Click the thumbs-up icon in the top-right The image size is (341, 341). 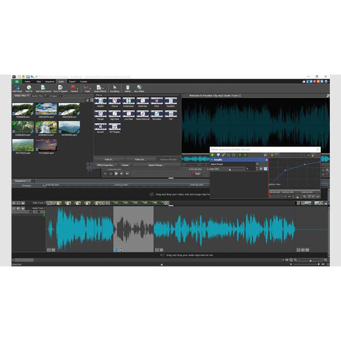pos(304,82)
